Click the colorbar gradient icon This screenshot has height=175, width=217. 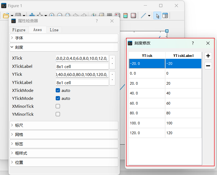(x=125, y=15)
